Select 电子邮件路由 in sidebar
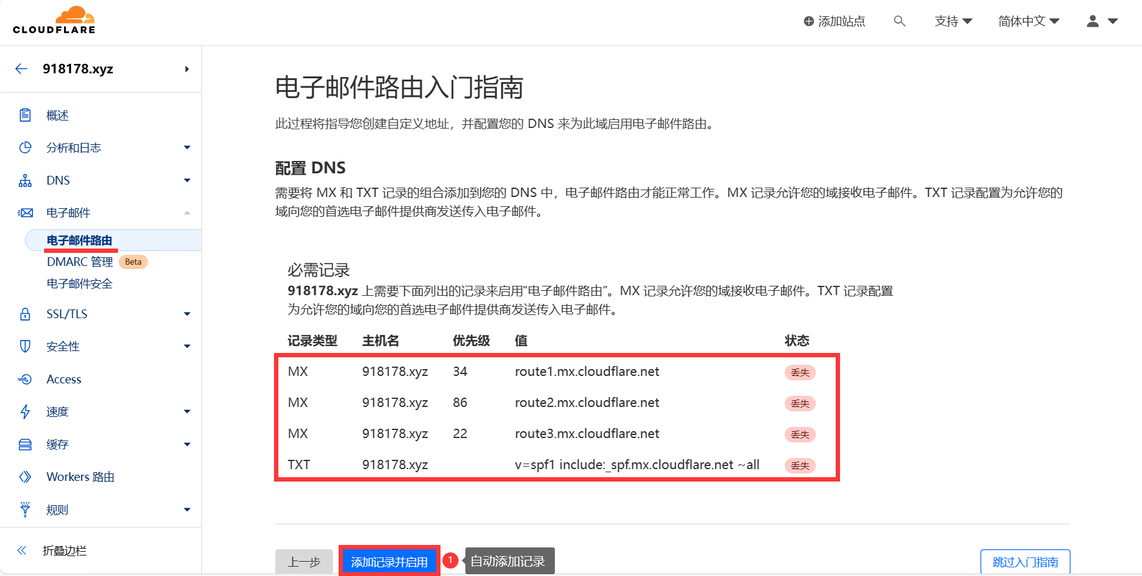This screenshot has width=1142, height=576. 80,240
